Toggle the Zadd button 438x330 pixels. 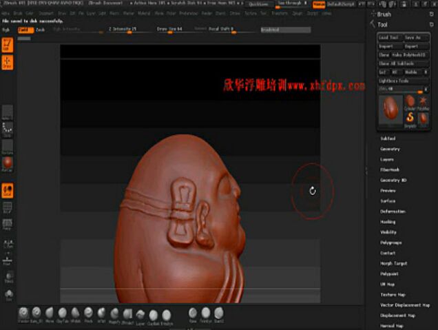pyautogui.click(x=25, y=30)
